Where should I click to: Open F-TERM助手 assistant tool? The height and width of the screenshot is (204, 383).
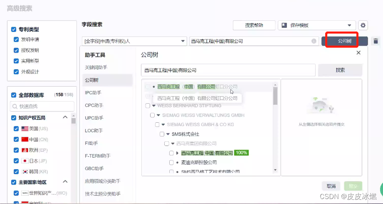(x=98, y=156)
